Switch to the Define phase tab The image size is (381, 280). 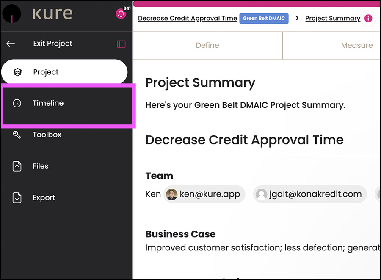coord(207,45)
